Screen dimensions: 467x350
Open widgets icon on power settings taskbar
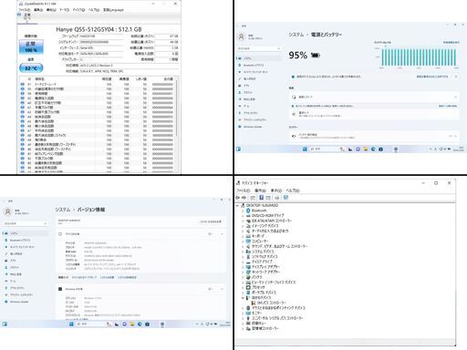[238, 149]
